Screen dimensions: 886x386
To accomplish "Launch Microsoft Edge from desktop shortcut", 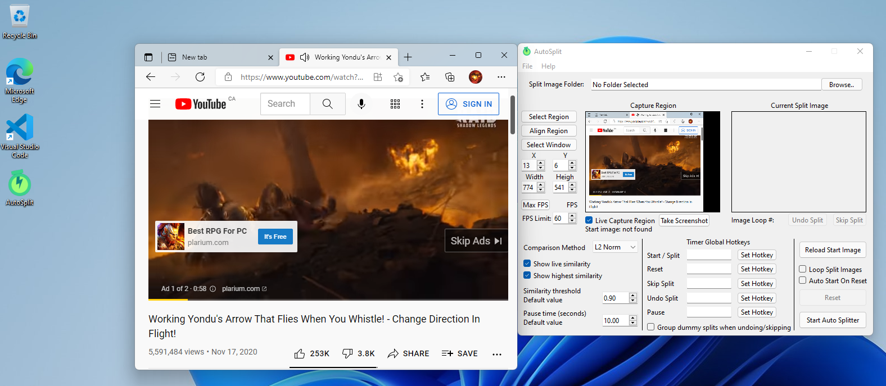I will click(x=20, y=80).
